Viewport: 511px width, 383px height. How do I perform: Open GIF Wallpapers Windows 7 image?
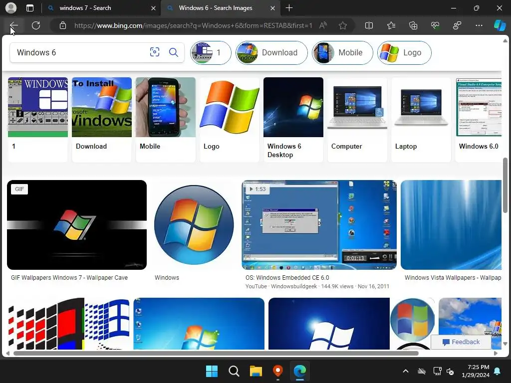tap(76, 225)
